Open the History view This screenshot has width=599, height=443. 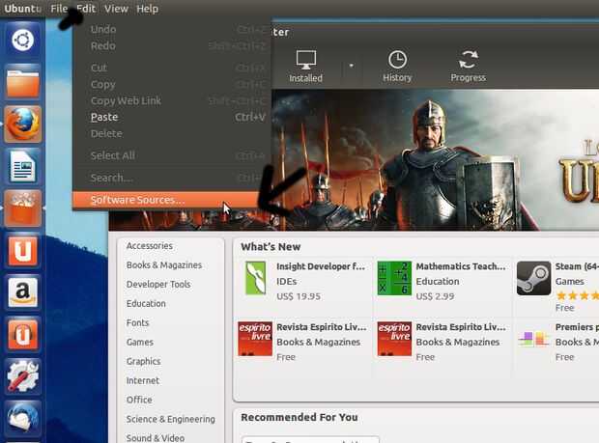397,66
